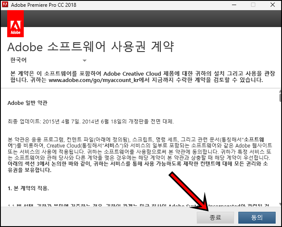Screen dimensions: 282x227
Task: Click the 'Adobe Premiere Pro CC 2018' title text
Action: click(x=44, y=5)
